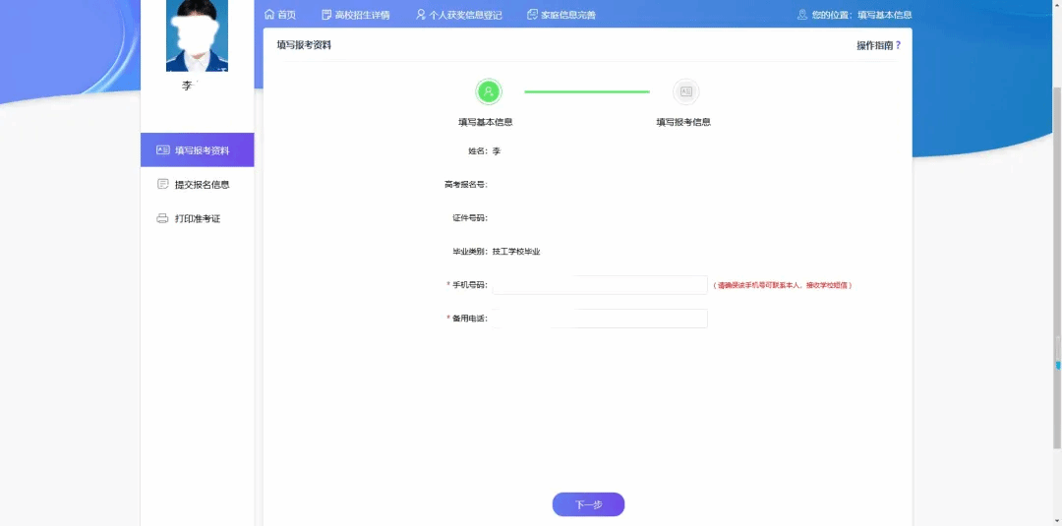This screenshot has height=526, width=1062.
Task: Click the location icon next to 您的位置
Action: [x=802, y=15]
